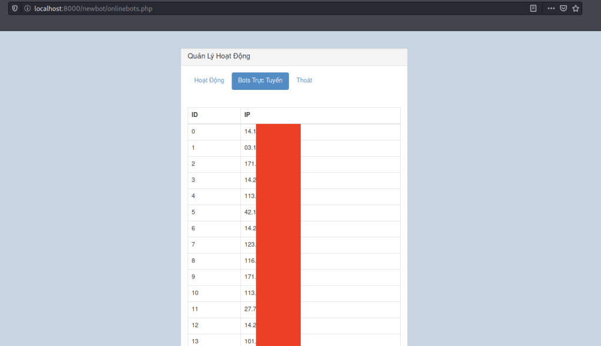601x346 pixels.
Task: Click the IP cell starting with 101.
Action: point(250,341)
